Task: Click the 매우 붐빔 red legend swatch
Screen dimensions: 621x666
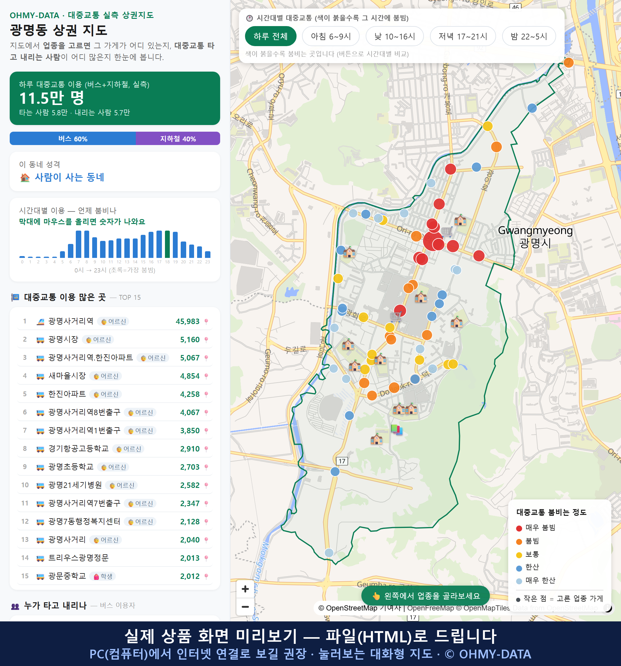Action: (519, 528)
